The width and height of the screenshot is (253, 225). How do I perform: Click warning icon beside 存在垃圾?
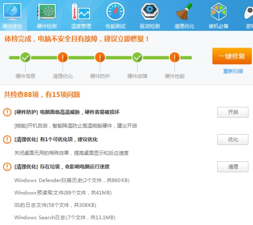pyautogui.click(x=7, y=167)
